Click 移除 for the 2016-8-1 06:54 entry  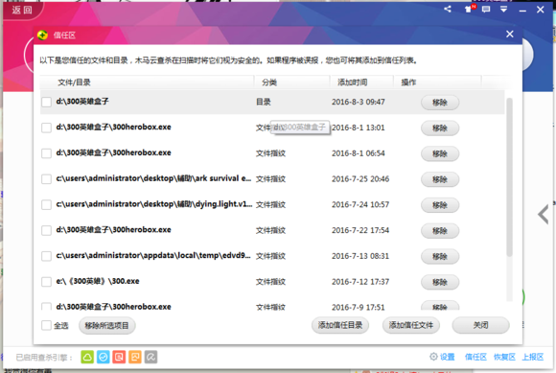click(x=440, y=153)
